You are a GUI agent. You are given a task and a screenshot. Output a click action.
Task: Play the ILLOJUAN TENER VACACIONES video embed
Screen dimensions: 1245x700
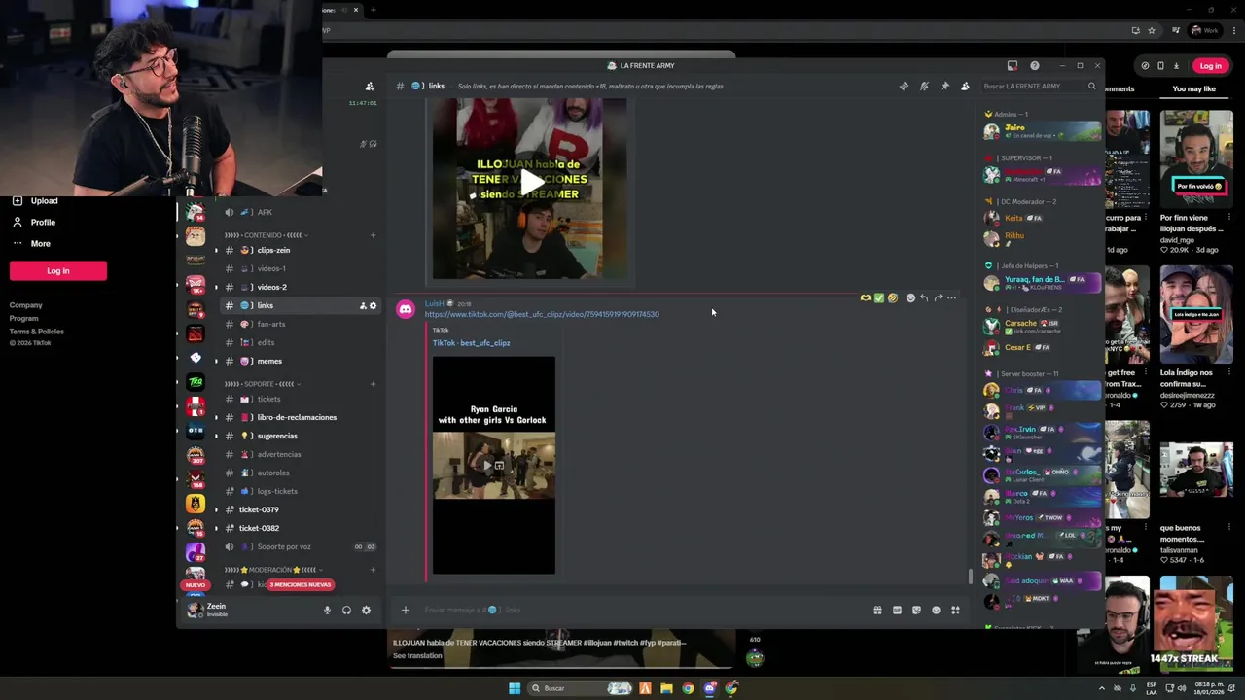(531, 181)
